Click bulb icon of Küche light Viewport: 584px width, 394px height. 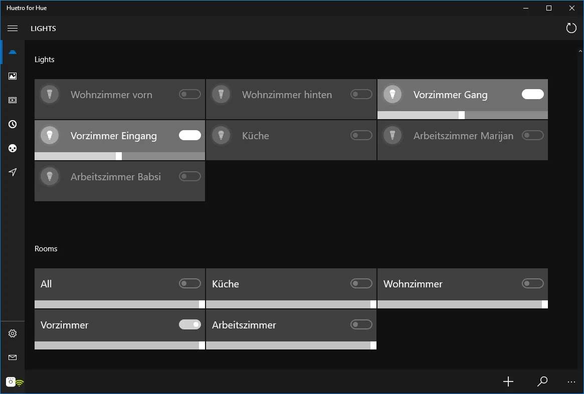pos(221,135)
